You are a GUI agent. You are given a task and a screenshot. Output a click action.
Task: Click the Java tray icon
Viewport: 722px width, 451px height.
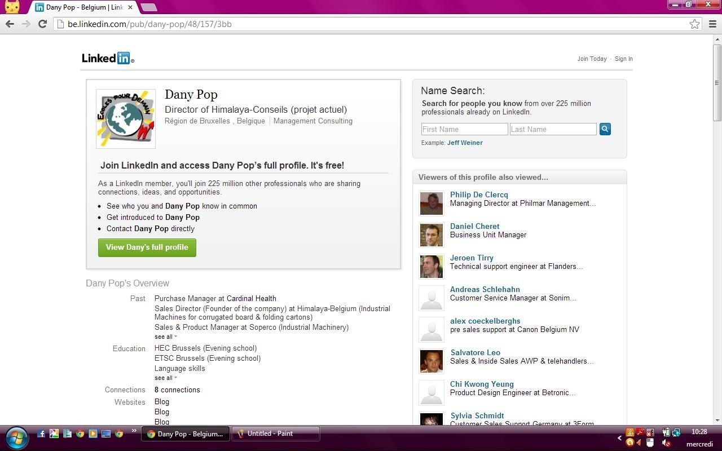click(630, 432)
